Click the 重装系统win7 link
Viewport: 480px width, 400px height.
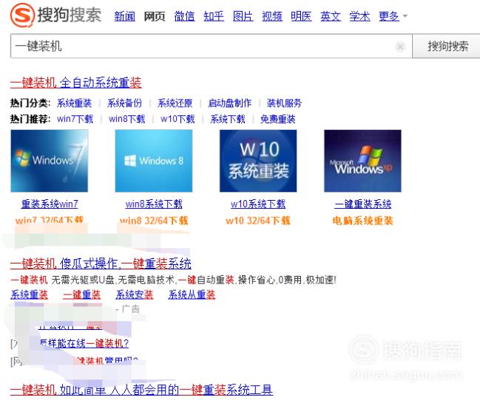tap(50, 204)
